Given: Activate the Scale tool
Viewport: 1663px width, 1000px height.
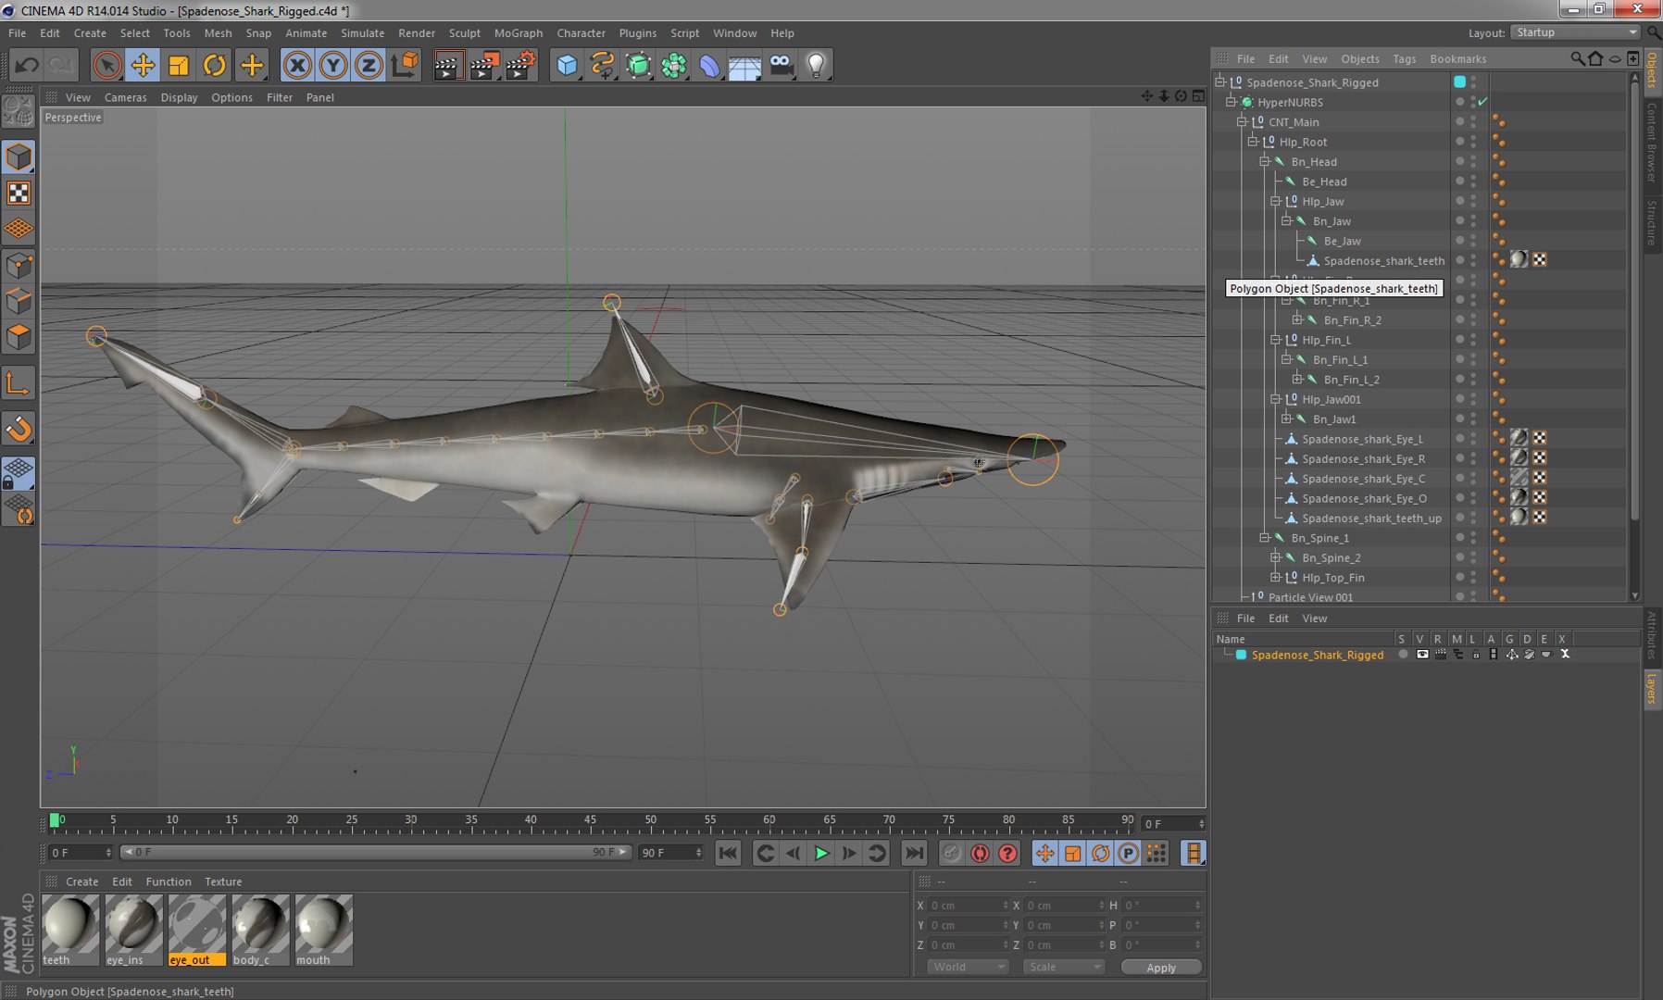Looking at the screenshot, I should coord(179,65).
